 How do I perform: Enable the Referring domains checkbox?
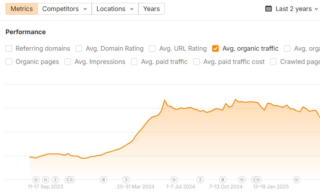[9, 48]
